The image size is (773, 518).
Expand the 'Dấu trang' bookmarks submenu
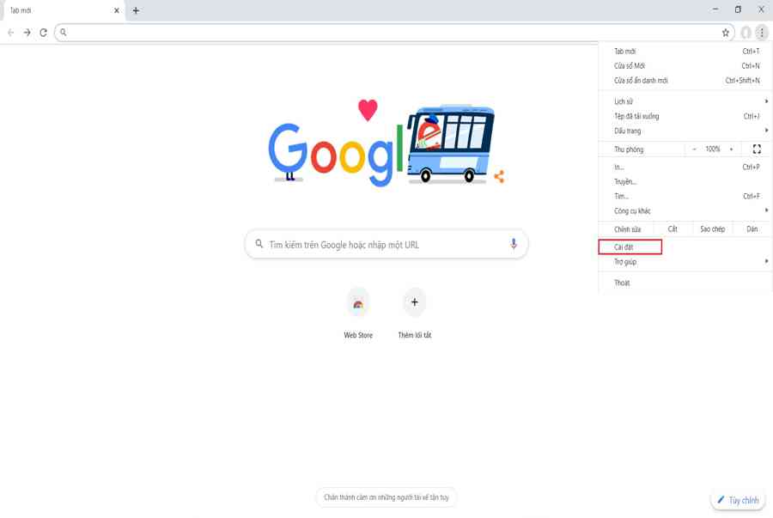(x=685, y=131)
